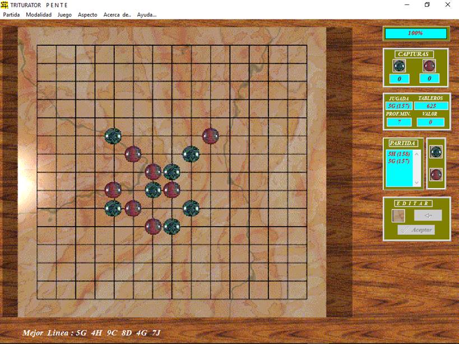This screenshot has height=344, width=459.
Task: Click the red stone icon in Capturas panel
Action: [429, 66]
